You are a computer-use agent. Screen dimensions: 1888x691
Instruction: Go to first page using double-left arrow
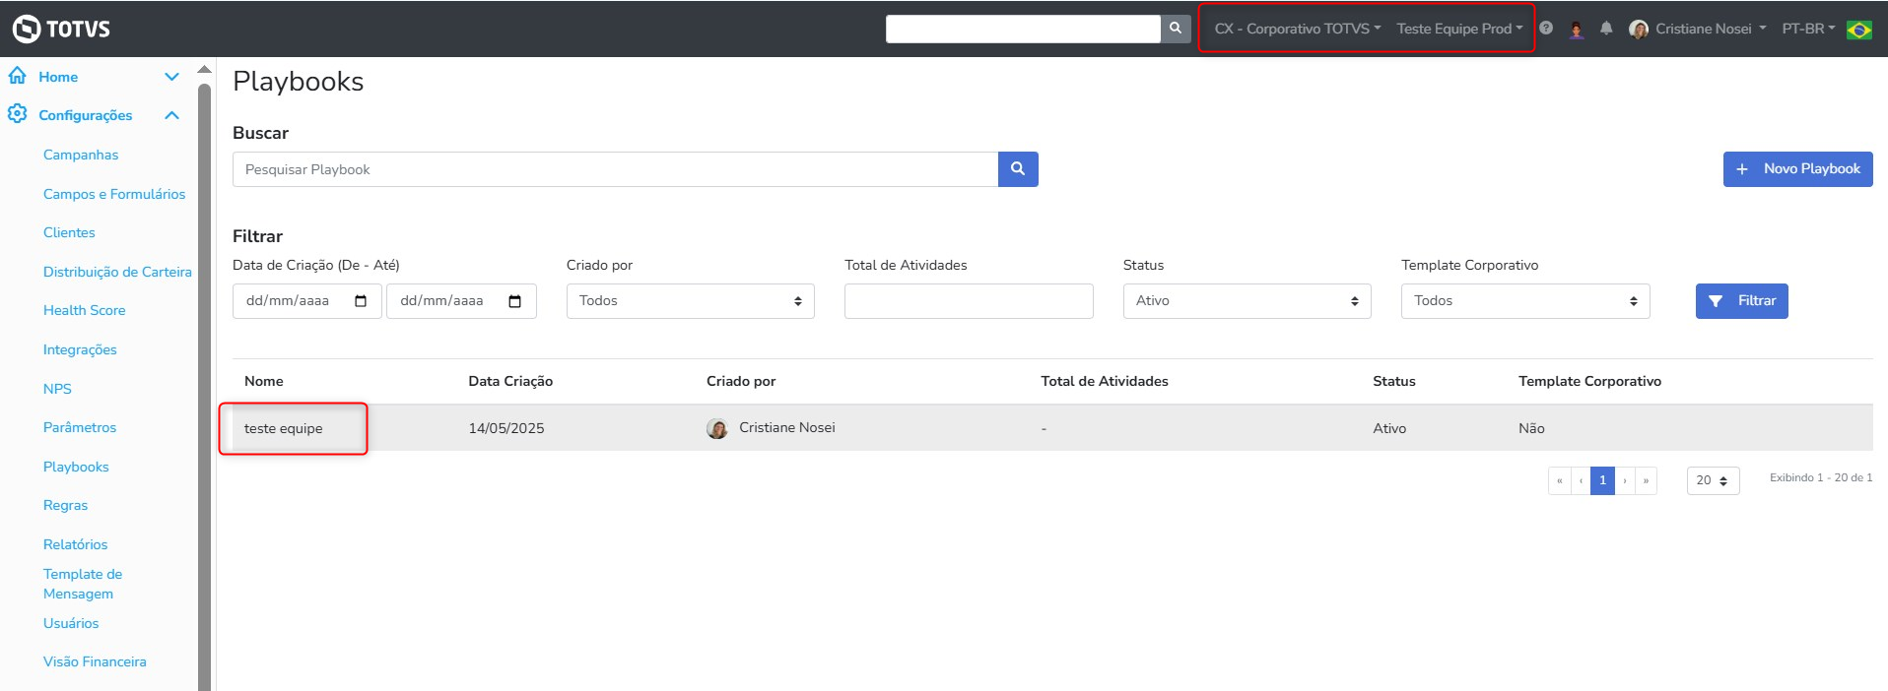coord(1559,480)
